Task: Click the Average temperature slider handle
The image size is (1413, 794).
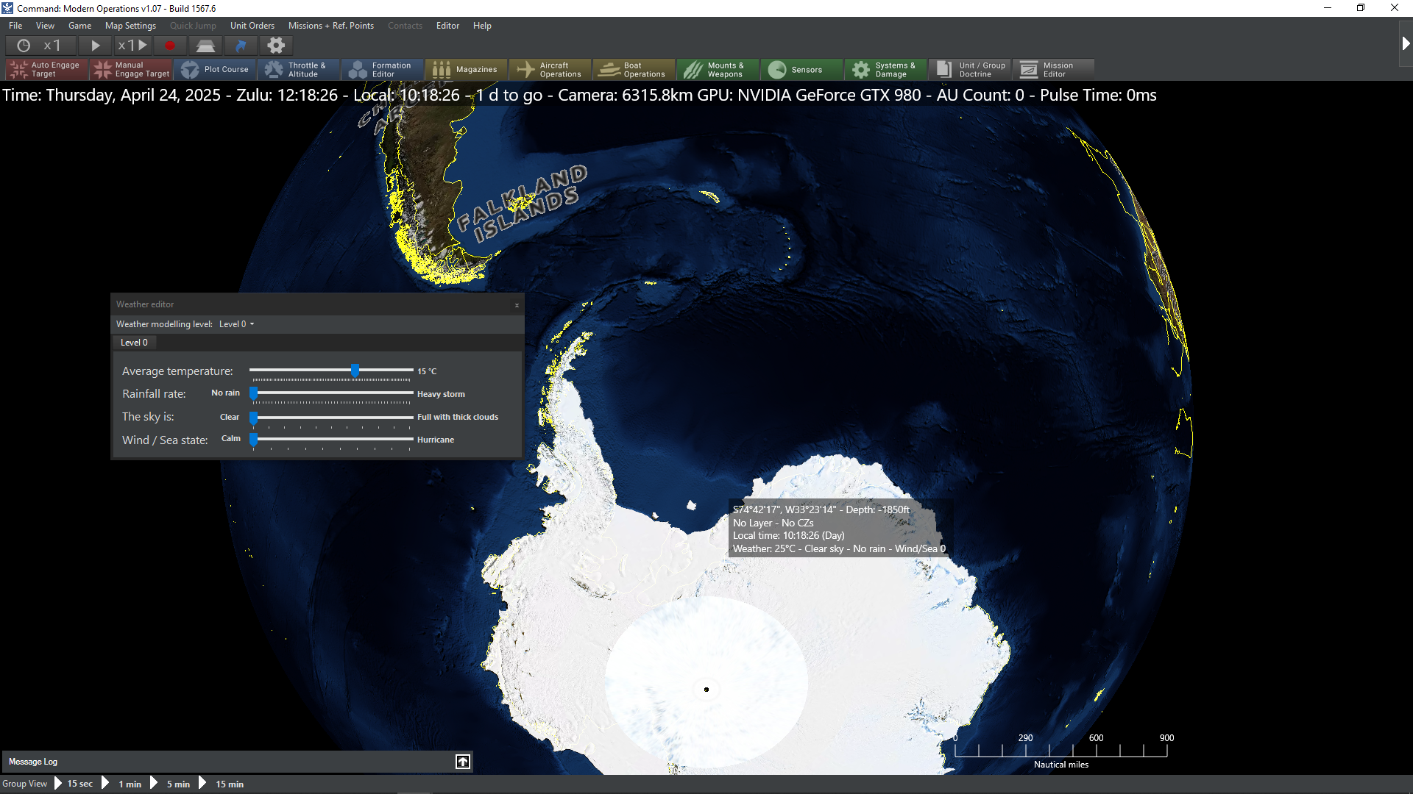Action: click(x=355, y=371)
